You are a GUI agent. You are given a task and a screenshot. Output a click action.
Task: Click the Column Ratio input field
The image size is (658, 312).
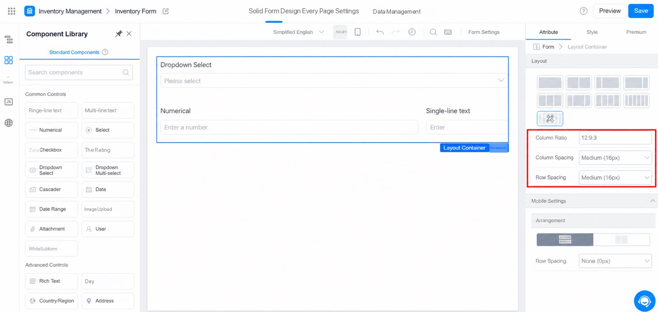click(x=615, y=138)
